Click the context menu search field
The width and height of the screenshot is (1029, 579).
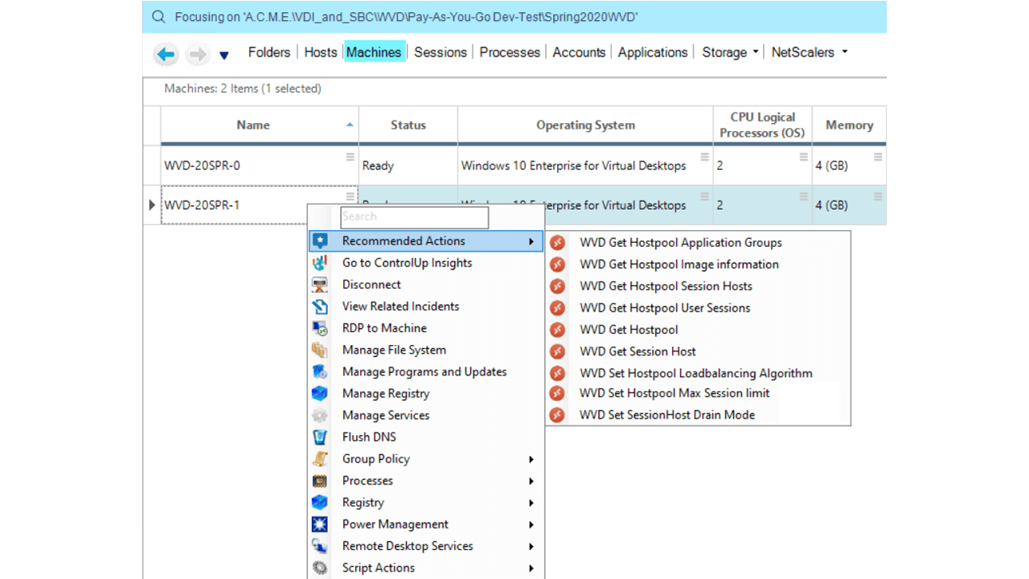point(414,216)
